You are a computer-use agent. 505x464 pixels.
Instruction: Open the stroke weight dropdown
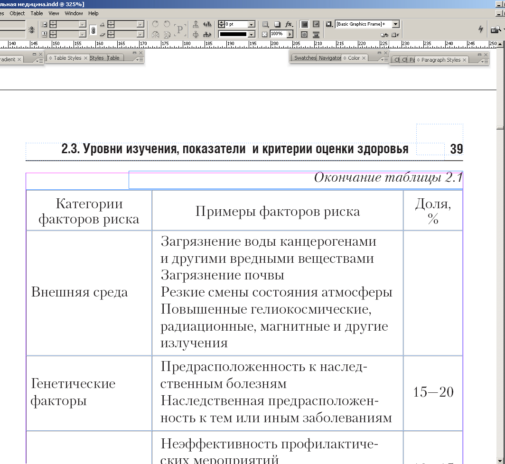pyautogui.click(x=252, y=24)
